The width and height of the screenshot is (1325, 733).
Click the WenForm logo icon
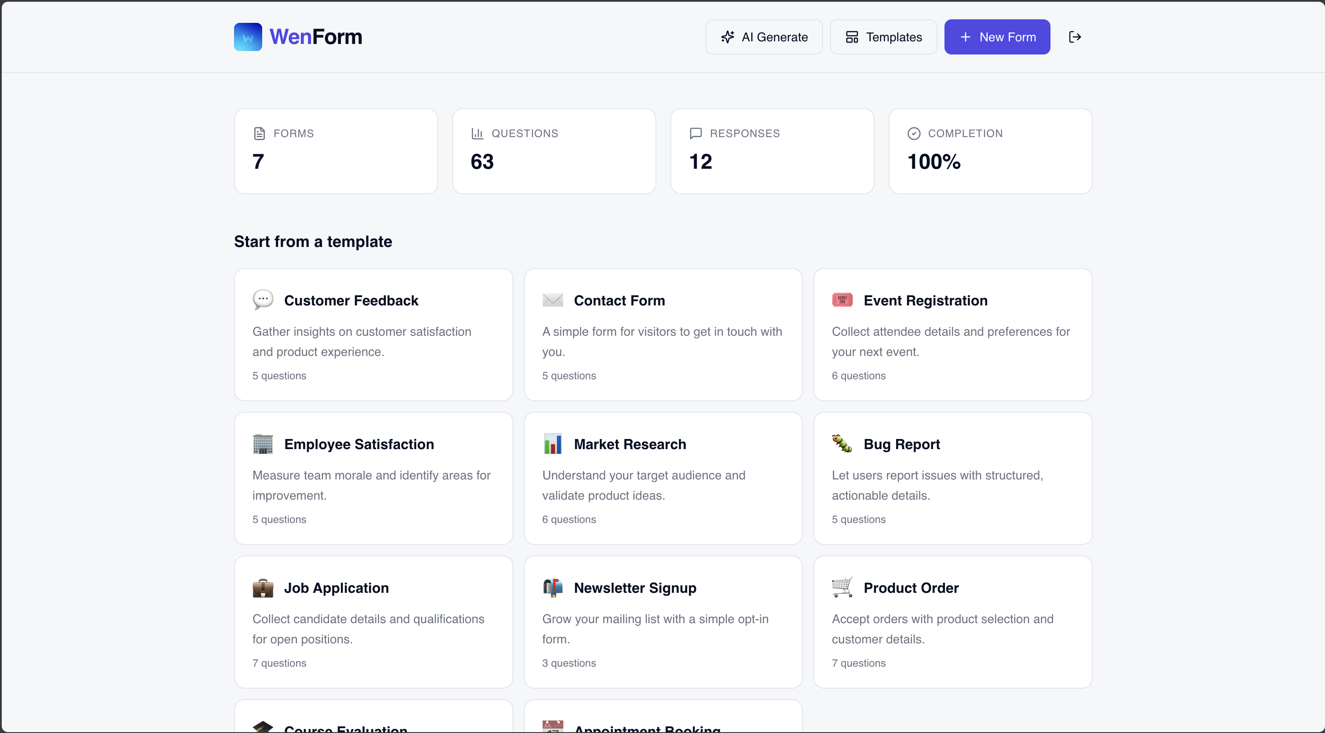[x=248, y=37]
